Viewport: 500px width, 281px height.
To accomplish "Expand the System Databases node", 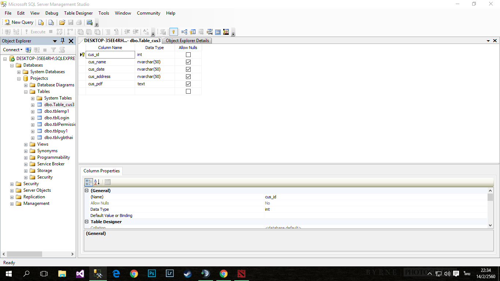I will [x=19, y=72].
